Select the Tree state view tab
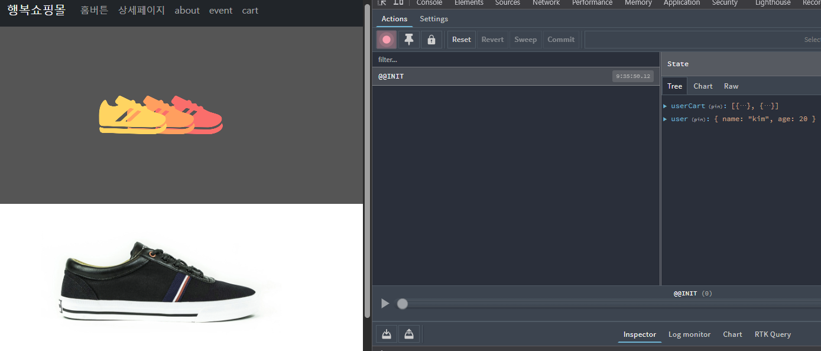 [x=674, y=86]
